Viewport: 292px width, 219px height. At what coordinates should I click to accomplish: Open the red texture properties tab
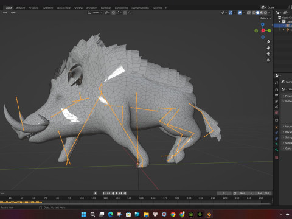[276, 157]
